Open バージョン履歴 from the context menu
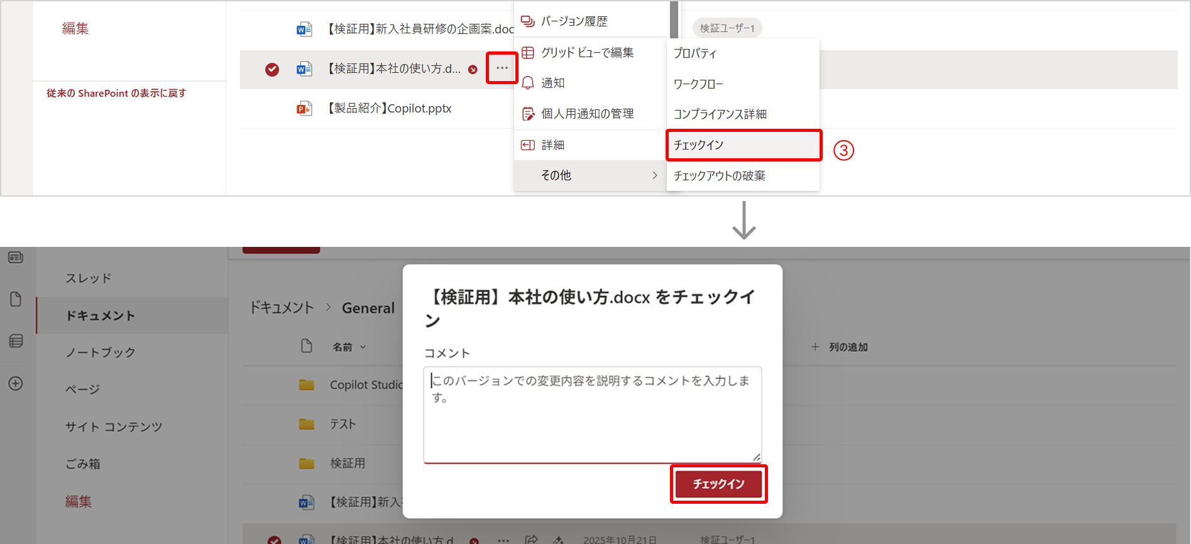The image size is (1191, 544). pos(574,21)
